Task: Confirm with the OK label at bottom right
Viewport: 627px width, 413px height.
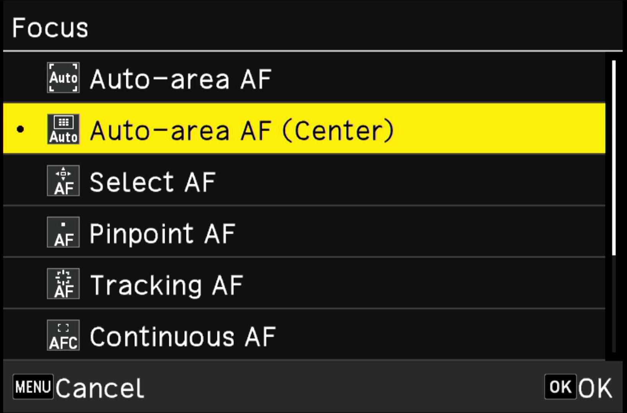Action: pyautogui.click(x=595, y=389)
